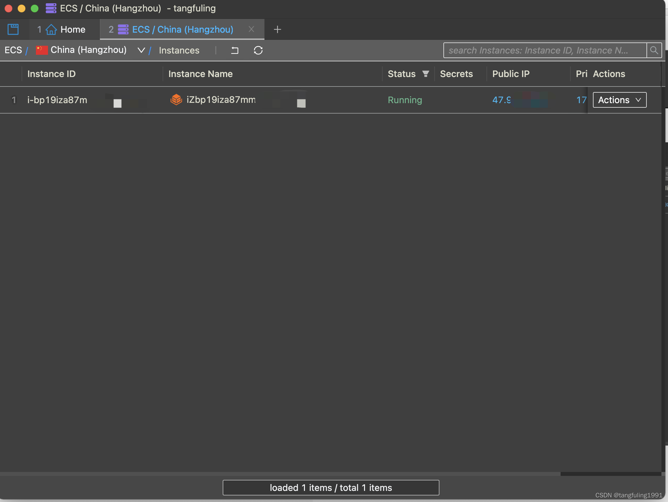Select the ECS China Hangzhou tab
Image resolution: width=668 pixels, height=502 pixels.
click(x=182, y=29)
